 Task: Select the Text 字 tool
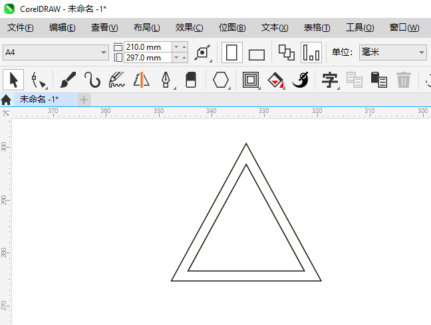330,80
